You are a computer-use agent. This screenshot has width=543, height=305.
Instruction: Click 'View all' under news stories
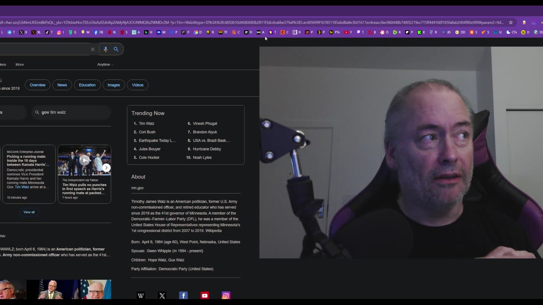coord(29,212)
